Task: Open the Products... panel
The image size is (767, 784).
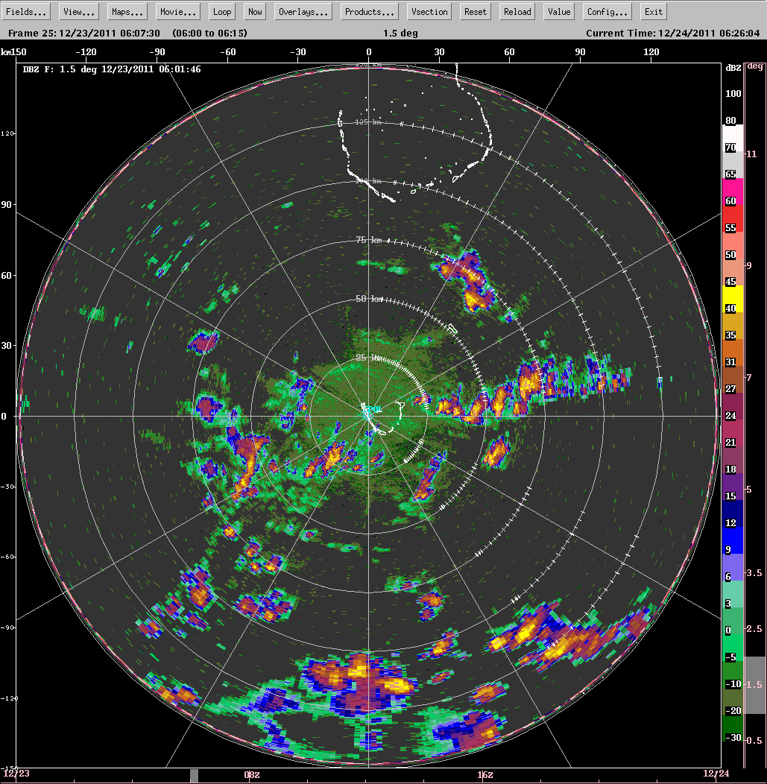Action: 369,12
